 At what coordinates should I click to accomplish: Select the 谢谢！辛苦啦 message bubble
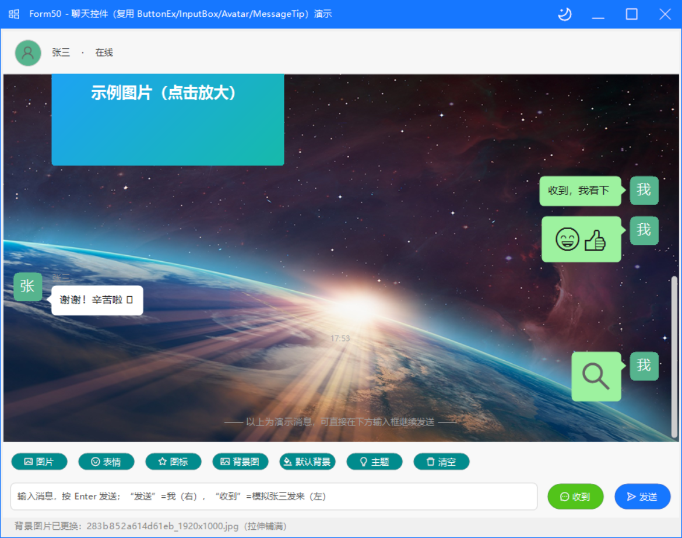97,300
